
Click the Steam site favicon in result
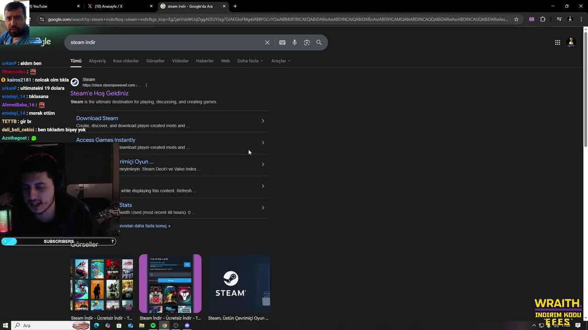[x=74, y=82]
